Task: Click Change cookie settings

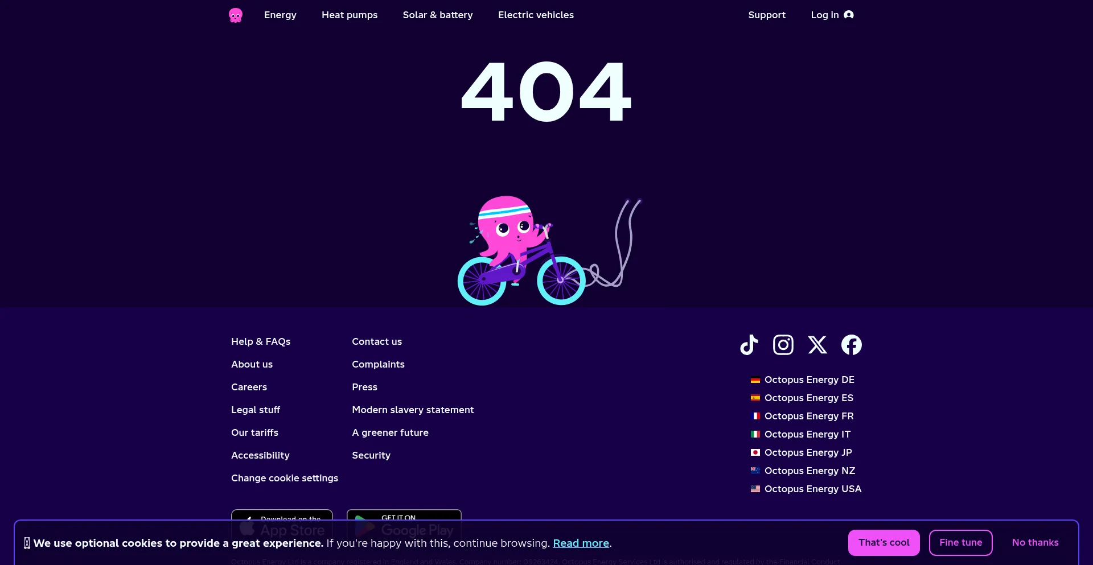Action: click(285, 478)
